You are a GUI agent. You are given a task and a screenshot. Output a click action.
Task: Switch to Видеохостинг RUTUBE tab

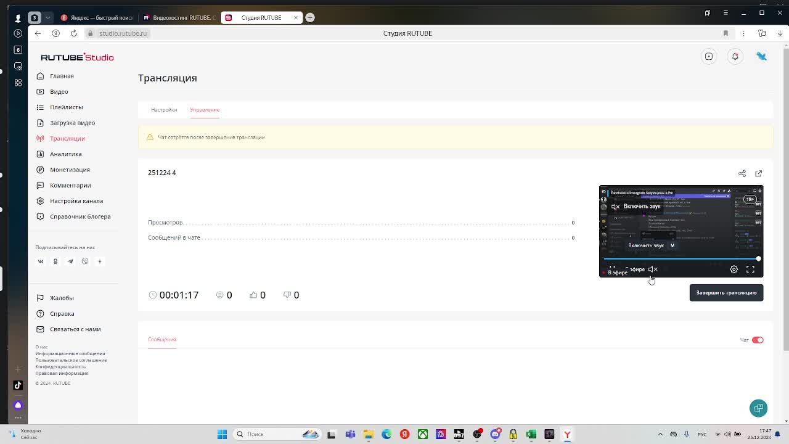179,18
